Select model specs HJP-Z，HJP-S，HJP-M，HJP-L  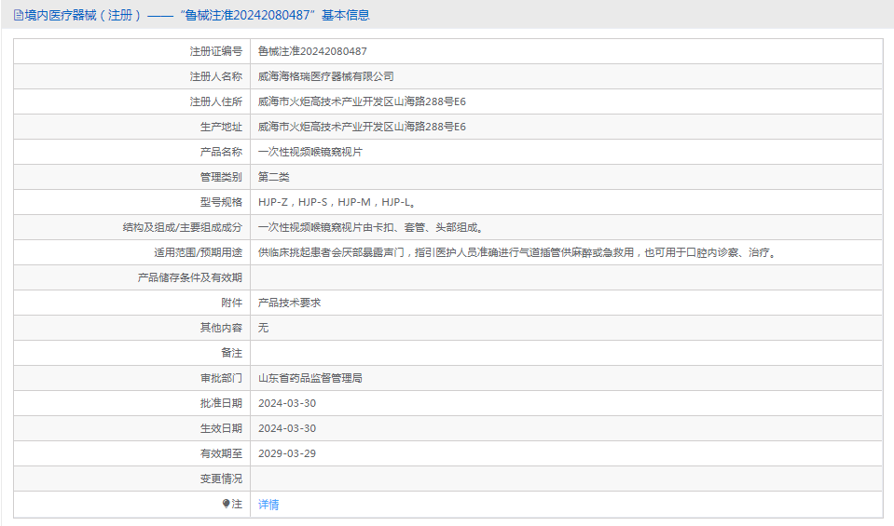(337, 202)
